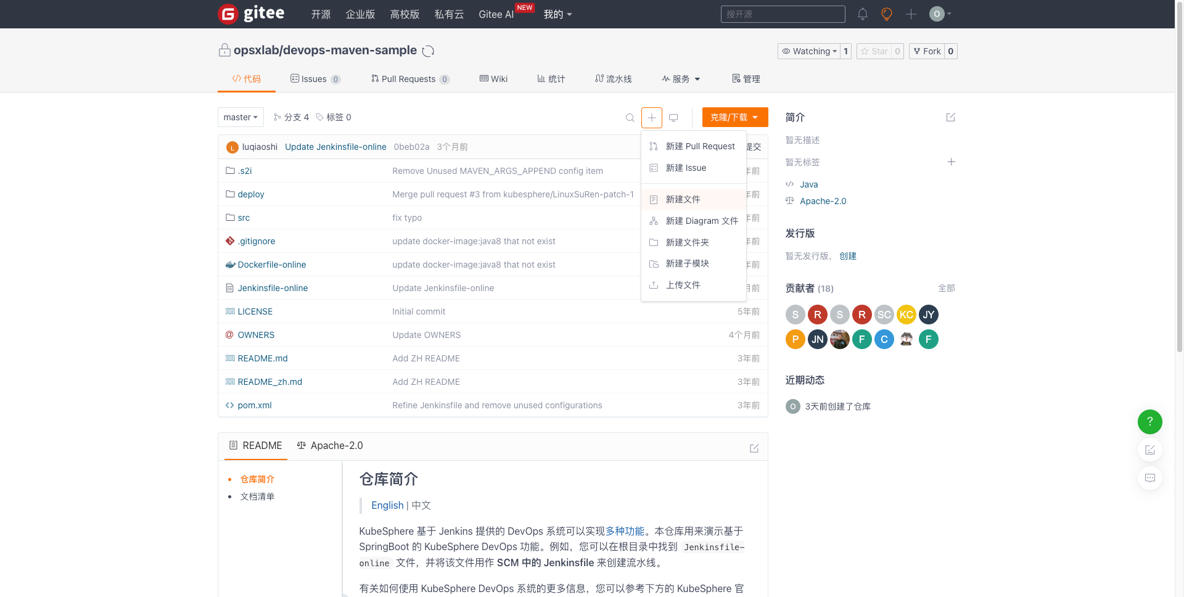The width and height of the screenshot is (1184, 597).
Task: Click the plus add-file icon in file toolbar
Action: pos(652,118)
